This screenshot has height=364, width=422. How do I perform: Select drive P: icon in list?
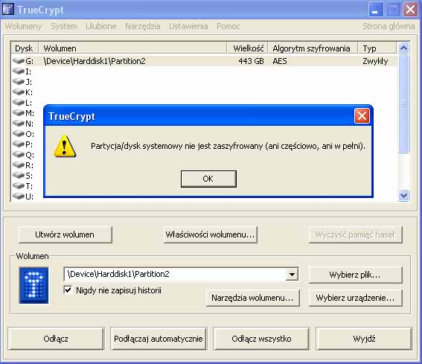tap(19, 144)
